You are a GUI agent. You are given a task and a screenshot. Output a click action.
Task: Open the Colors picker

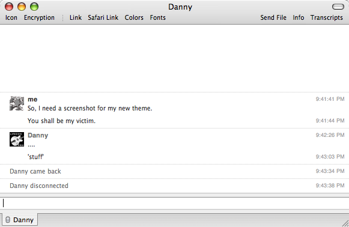[x=134, y=17]
